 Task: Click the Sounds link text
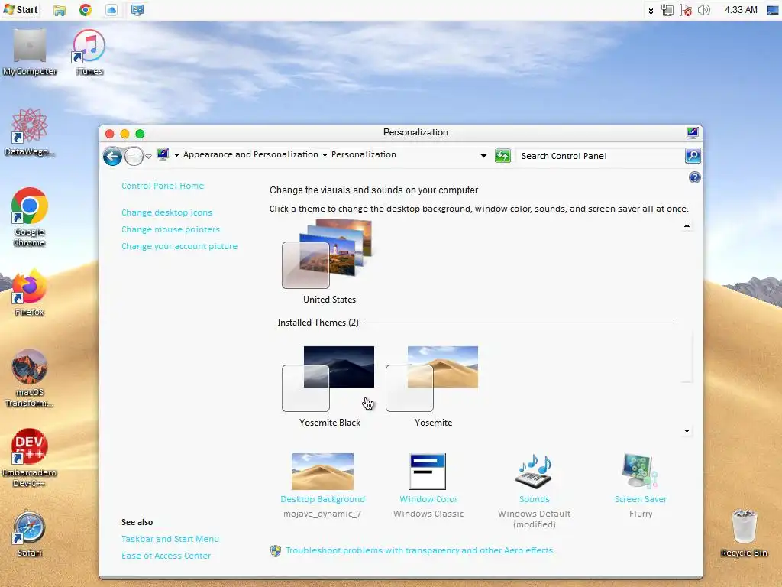[x=534, y=499]
